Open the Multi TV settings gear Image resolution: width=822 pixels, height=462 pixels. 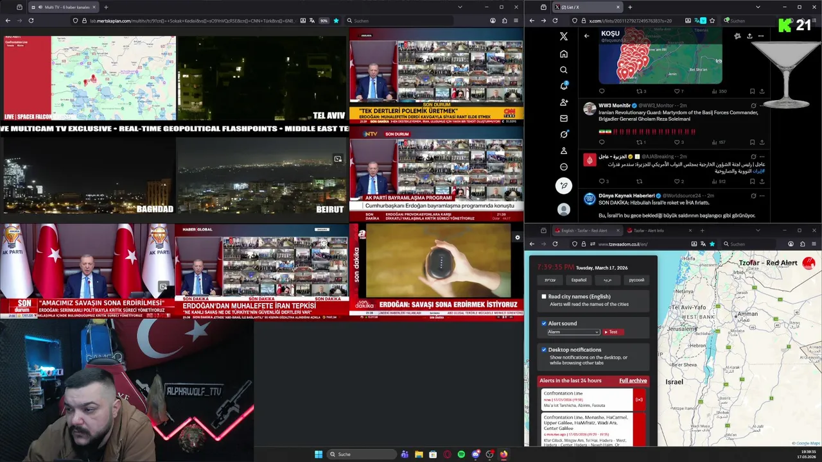[x=518, y=237]
